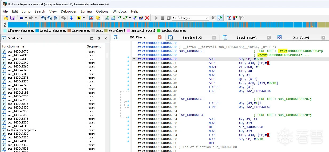Expand the jump back history dropdown arrow
This screenshot has width=329, height=152.
[x=26, y=18]
